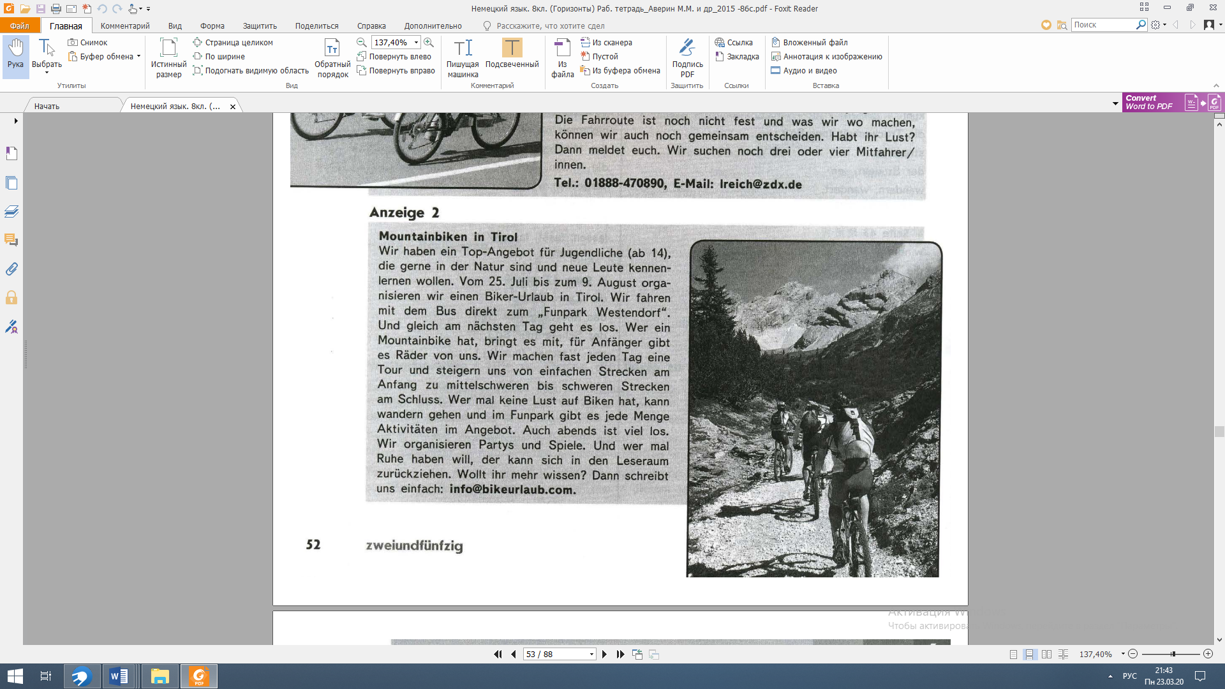Attach a file (Вложенный файл)

tap(809, 42)
